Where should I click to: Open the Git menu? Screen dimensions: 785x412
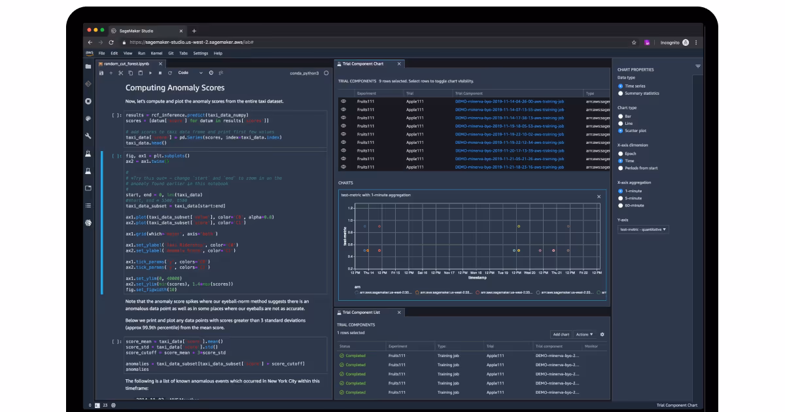[x=171, y=53]
